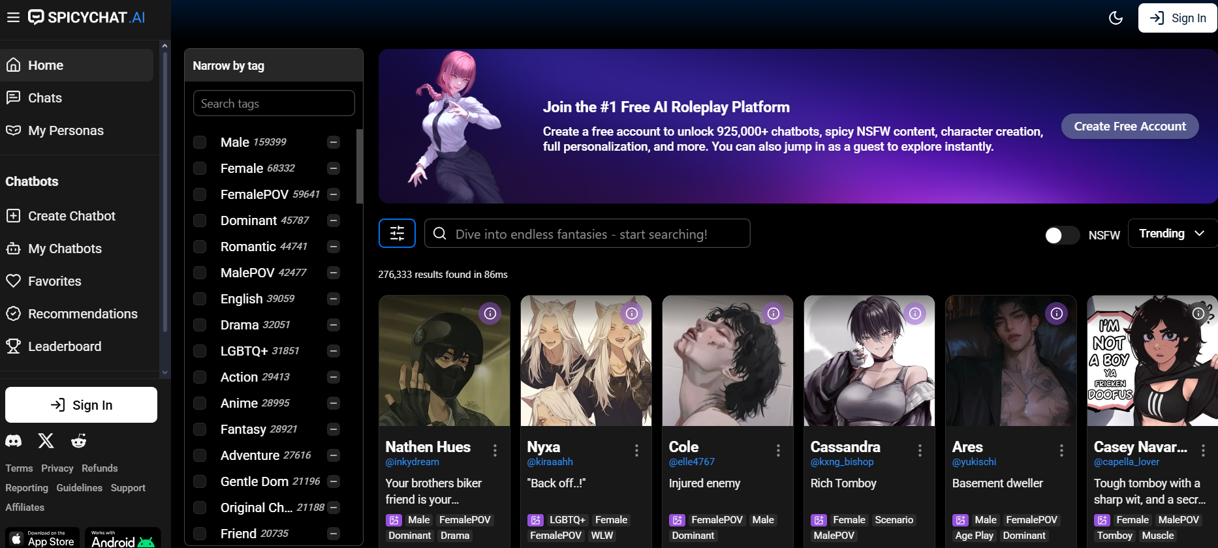
Task: Click sidebar scroll down arrow
Action: pyautogui.click(x=164, y=373)
